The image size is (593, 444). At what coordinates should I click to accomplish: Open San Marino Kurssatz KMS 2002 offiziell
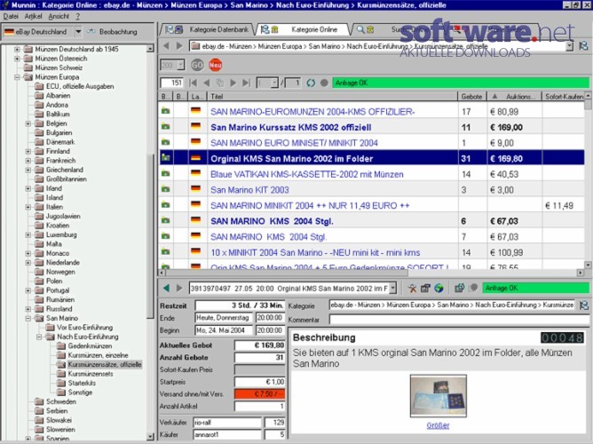(290, 128)
